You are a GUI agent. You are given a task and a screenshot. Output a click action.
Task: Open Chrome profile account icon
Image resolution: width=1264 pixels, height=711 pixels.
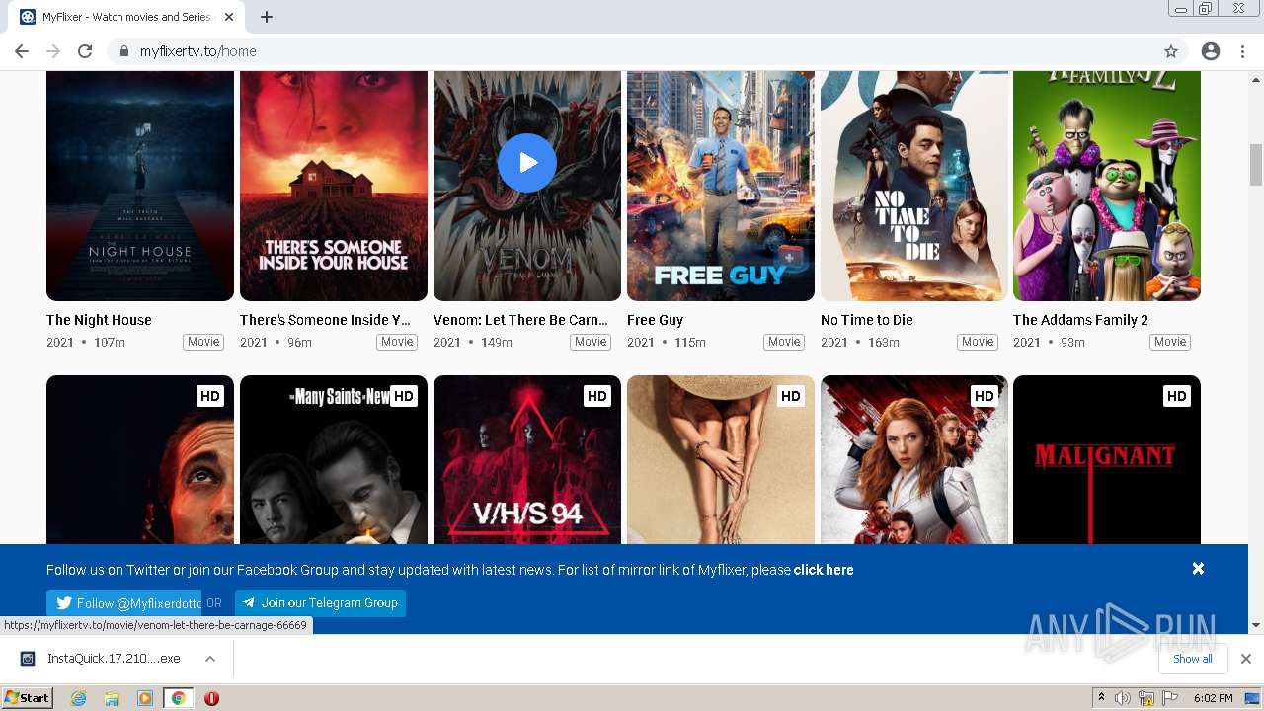point(1211,51)
